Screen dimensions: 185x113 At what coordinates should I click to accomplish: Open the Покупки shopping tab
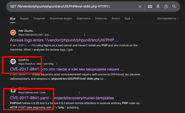click(39, 19)
